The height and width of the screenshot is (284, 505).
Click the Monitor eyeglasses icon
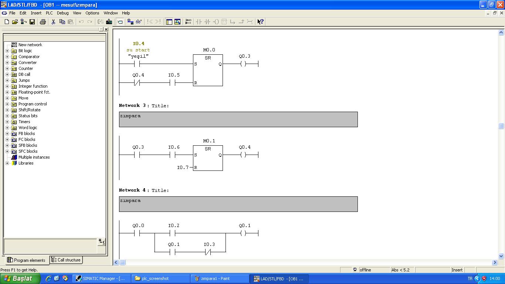[x=139, y=22]
